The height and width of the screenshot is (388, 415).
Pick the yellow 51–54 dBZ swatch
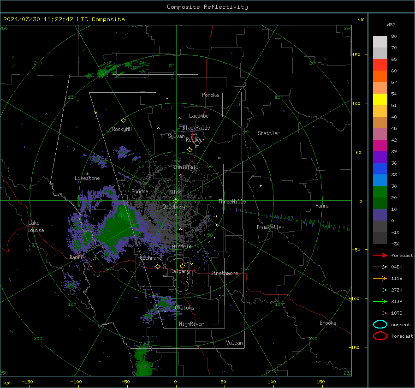[380, 100]
